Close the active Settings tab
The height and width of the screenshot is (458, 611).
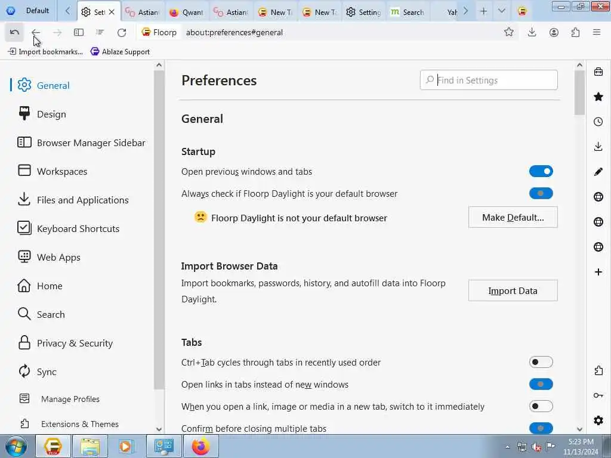[112, 12]
